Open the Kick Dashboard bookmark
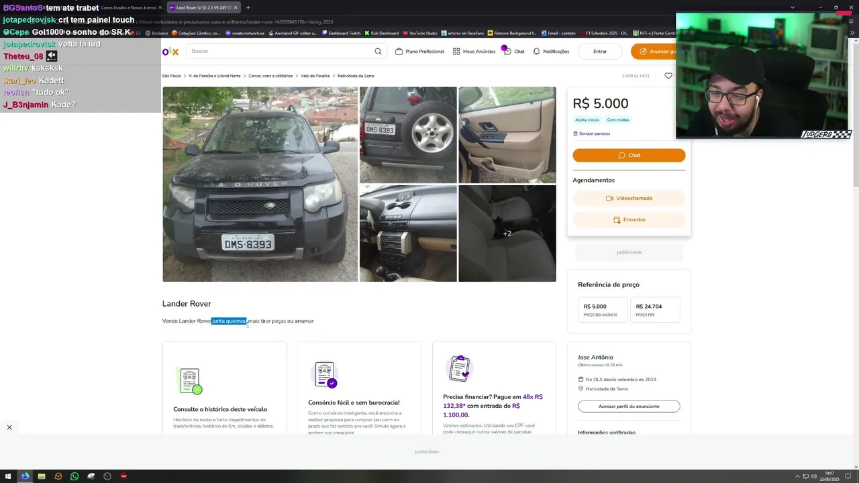 pyautogui.click(x=382, y=33)
